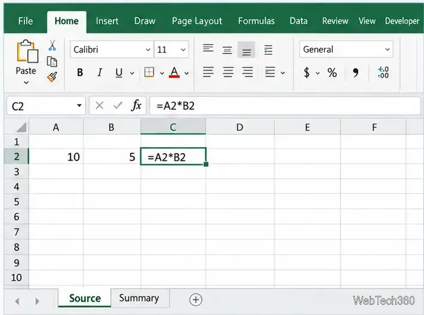424x315 pixels.
Task: Select column D header
Action: point(240,127)
